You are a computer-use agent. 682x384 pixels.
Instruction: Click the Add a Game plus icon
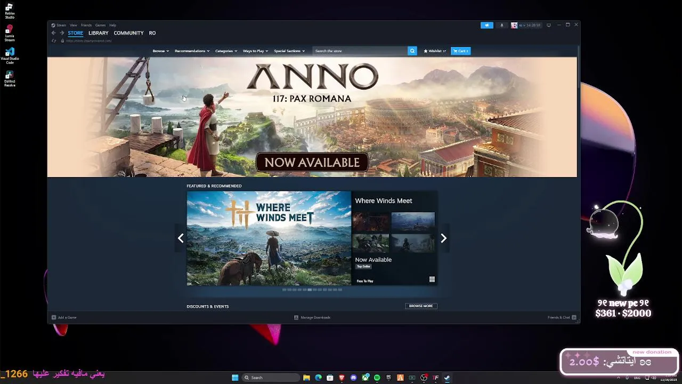tap(54, 317)
